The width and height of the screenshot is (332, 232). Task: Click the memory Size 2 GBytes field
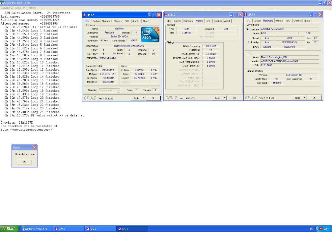[186, 33]
